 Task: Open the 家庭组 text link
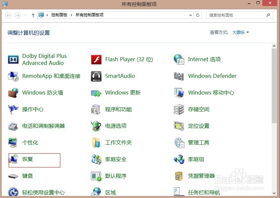tap(196, 159)
